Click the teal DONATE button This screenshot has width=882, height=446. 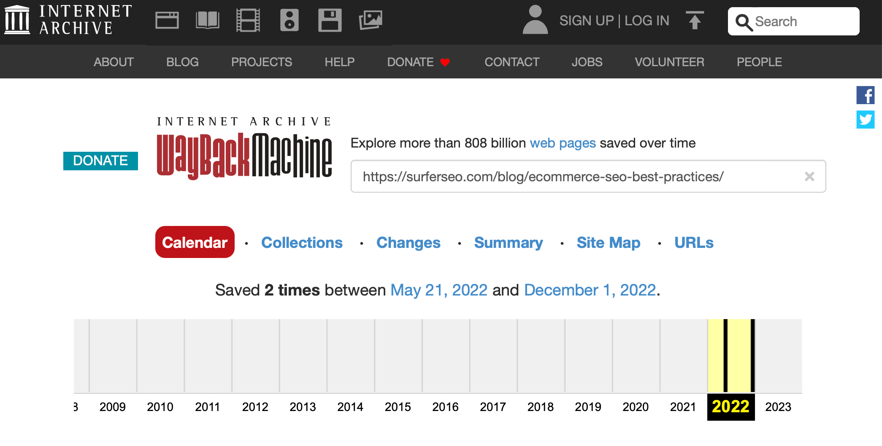100,161
